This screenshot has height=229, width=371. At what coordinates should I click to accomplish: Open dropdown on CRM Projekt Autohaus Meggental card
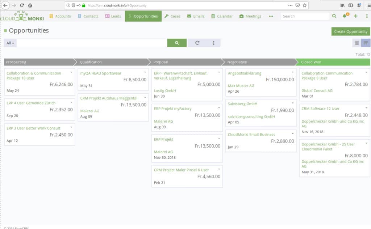[x=145, y=97]
